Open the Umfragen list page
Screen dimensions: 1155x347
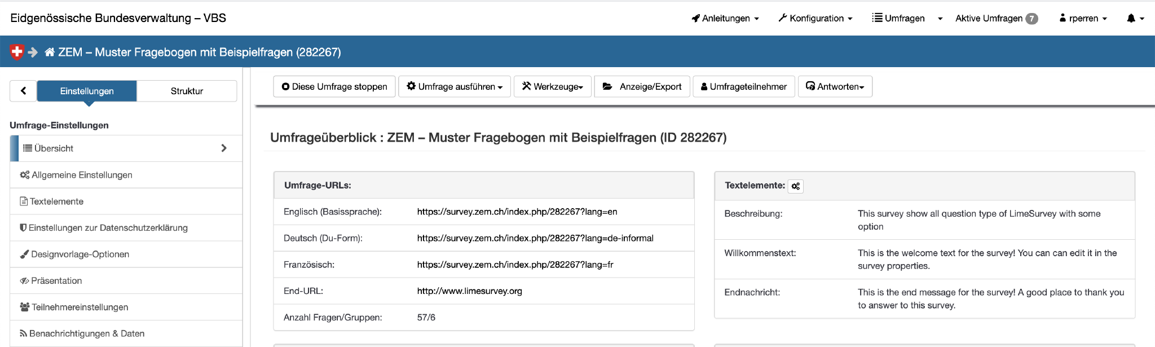(898, 18)
